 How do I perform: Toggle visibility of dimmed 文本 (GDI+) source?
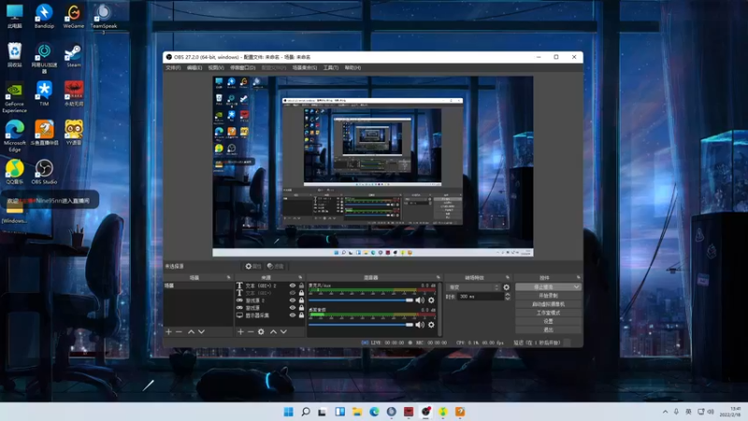point(293,293)
